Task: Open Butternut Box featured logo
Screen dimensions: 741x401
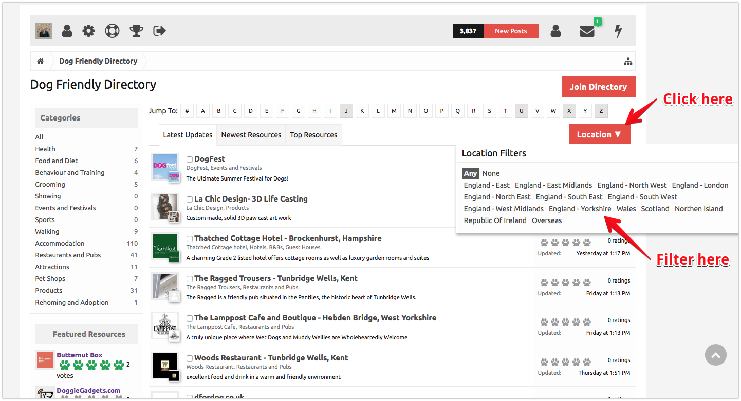Action: [x=45, y=360]
